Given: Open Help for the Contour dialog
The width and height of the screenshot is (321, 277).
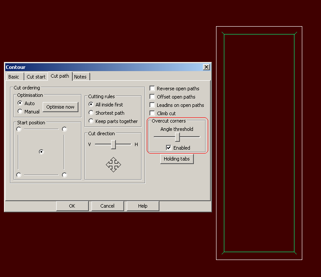Looking at the screenshot, I should pos(143,206).
